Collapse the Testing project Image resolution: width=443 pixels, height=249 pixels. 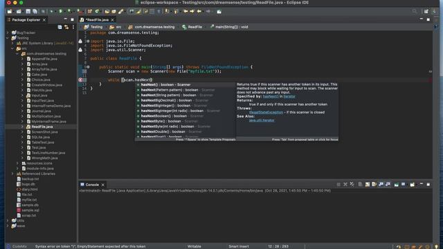pos(8,38)
